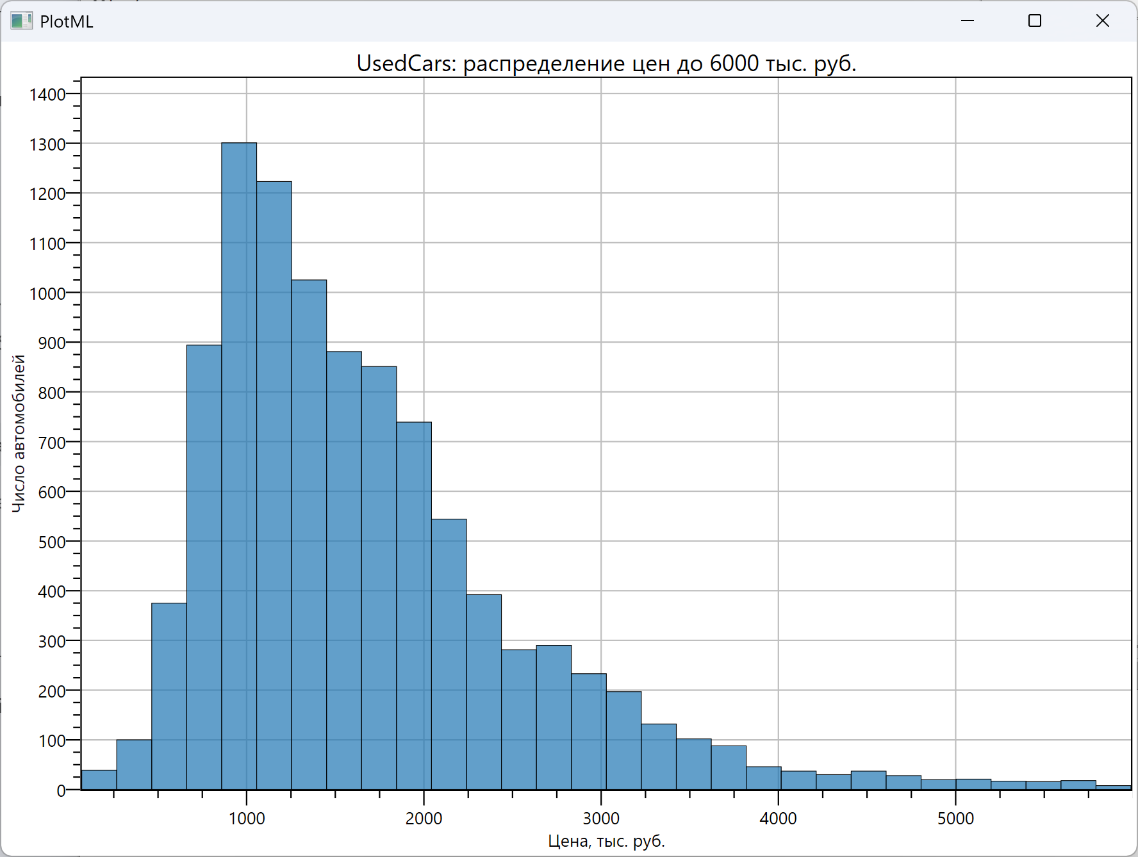Click the x-axis tick label 5000
The height and width of the screenshot is (857, 1138).
click(x=955, y=819)
